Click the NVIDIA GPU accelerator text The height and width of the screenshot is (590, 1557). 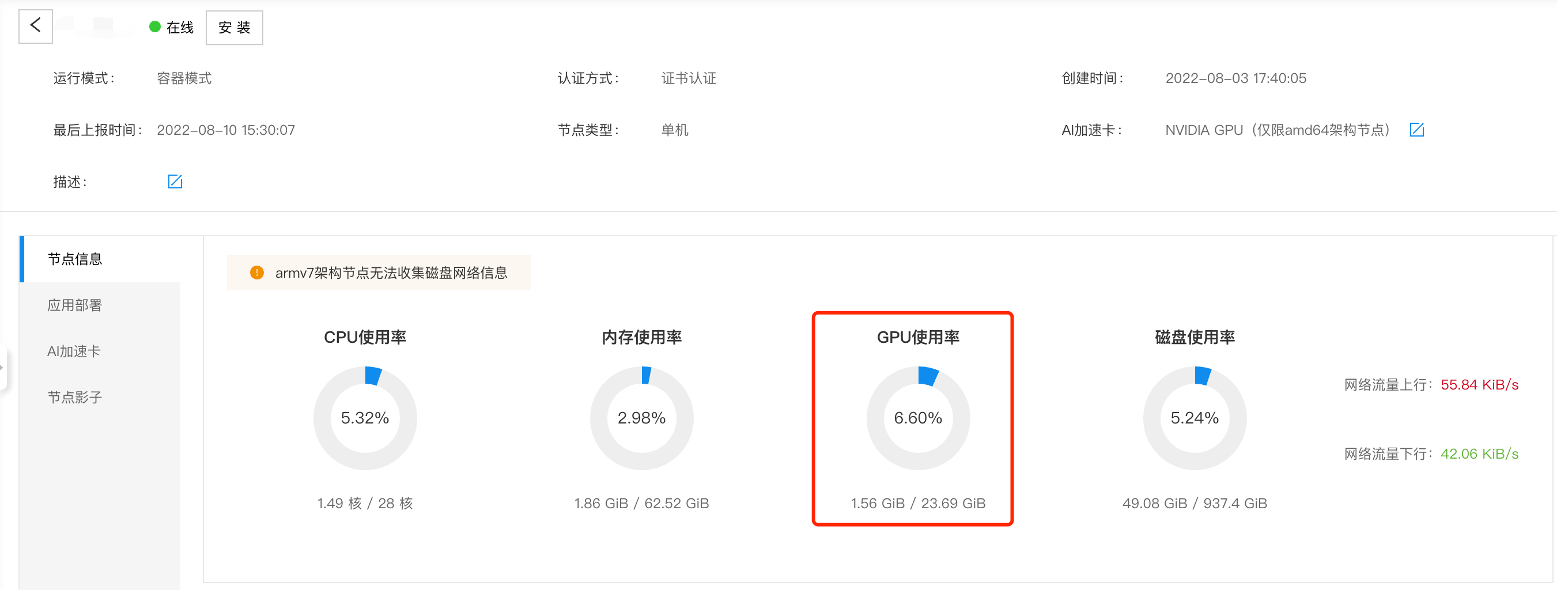(1278, 130)
